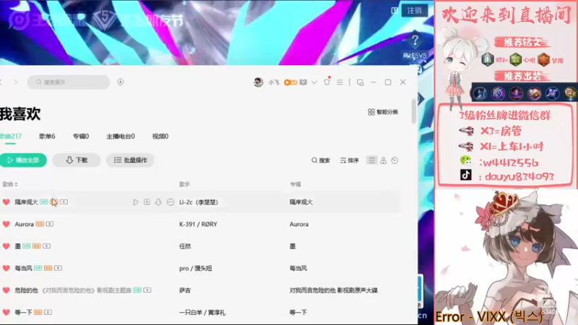The width and height of the screenshot is (578, 325).
Task: Click the 注销 button in game window
Action: pyautogui.click(x=415, y=10)
